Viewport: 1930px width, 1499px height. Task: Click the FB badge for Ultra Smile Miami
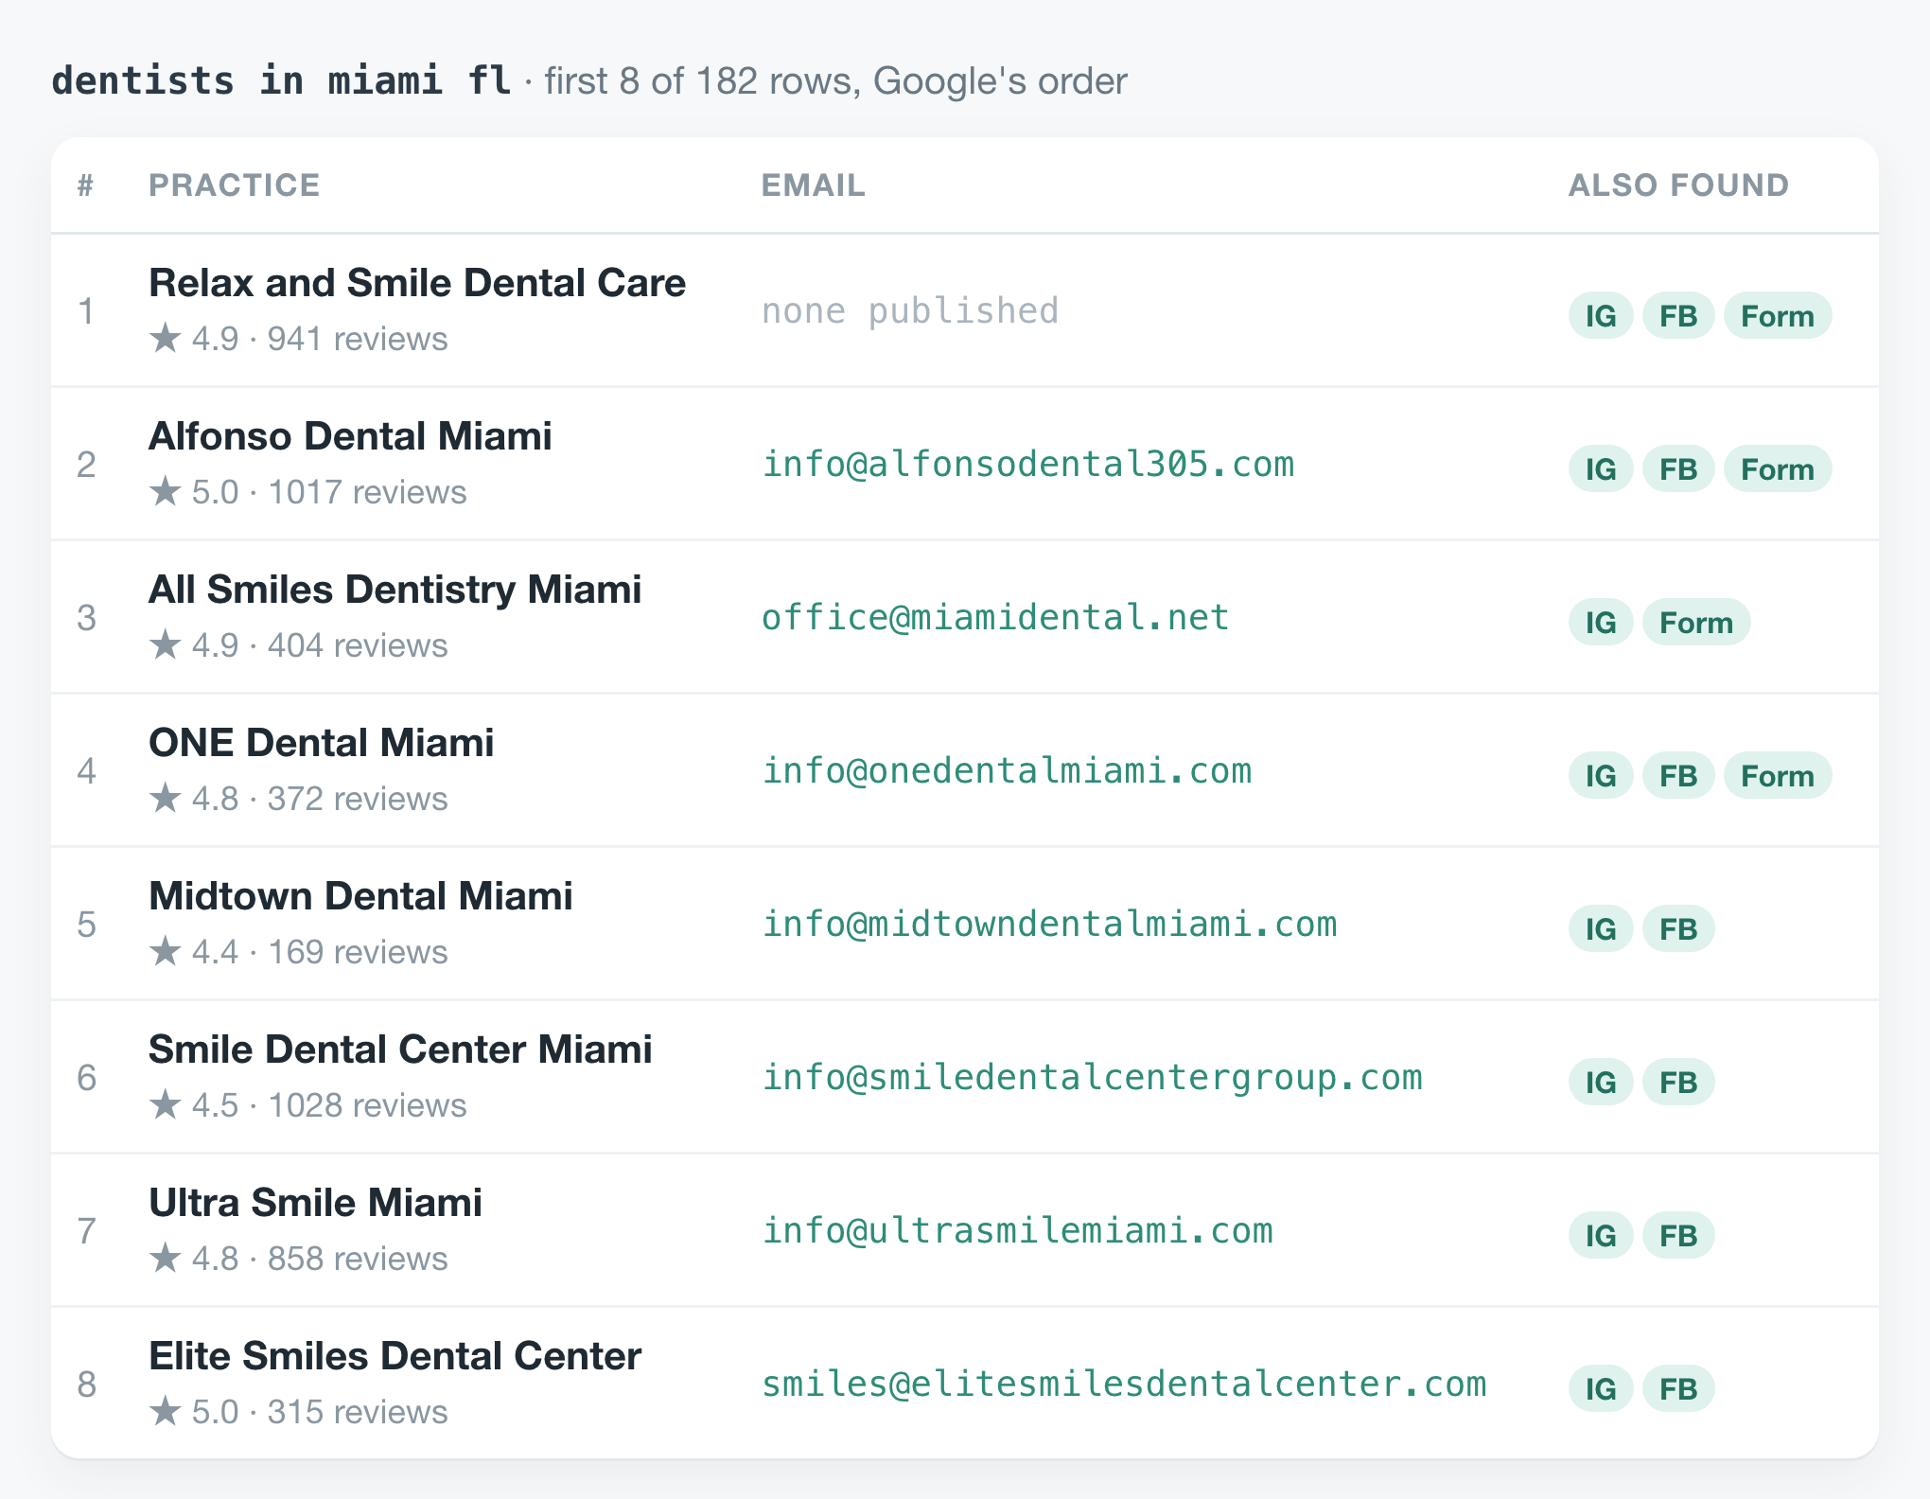(x=1678, y=1236)
